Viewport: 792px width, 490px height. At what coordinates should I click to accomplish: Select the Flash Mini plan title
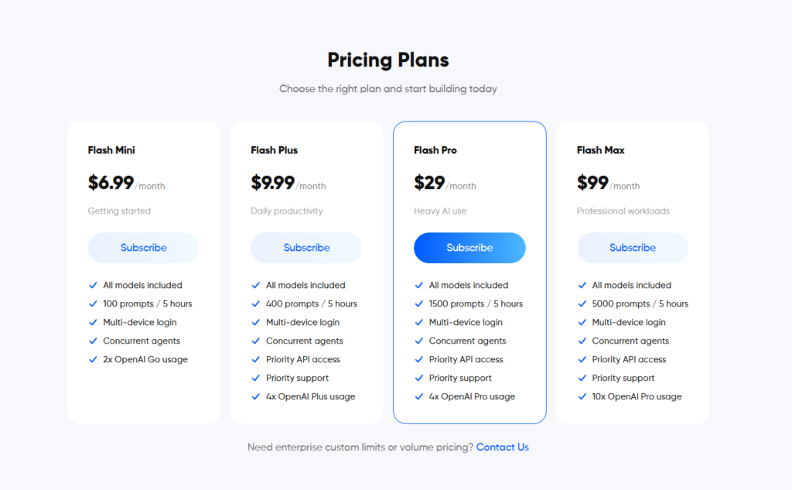click(x=111, y=150)
